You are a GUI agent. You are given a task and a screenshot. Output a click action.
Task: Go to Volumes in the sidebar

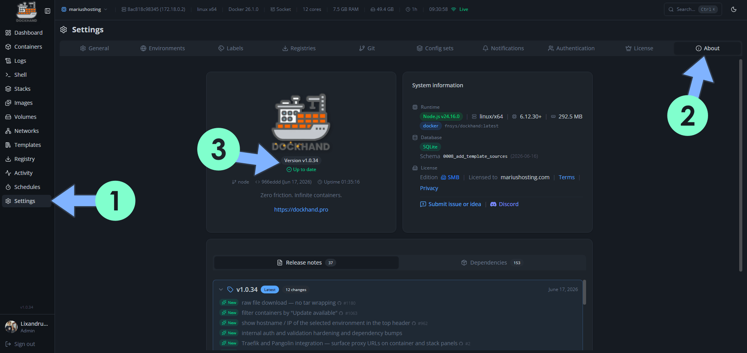coord(26,117)
